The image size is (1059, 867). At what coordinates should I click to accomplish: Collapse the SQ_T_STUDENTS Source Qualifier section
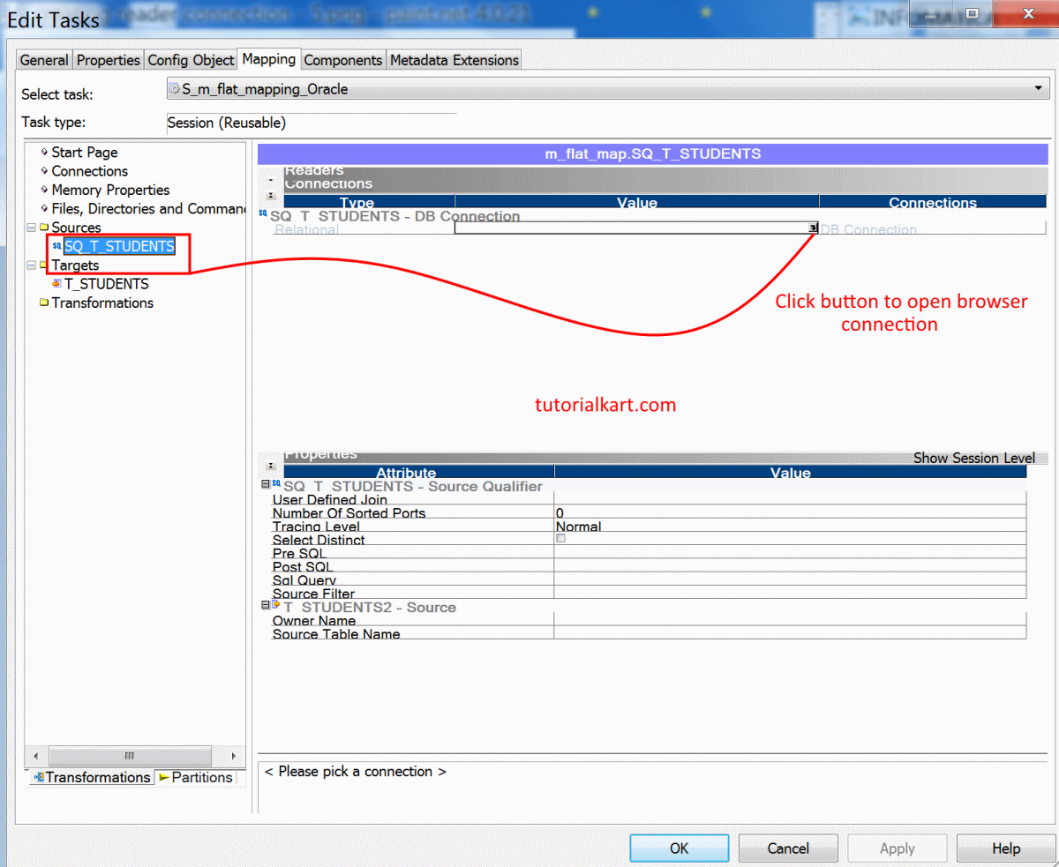pyautogui.click(x=264, y=482)
